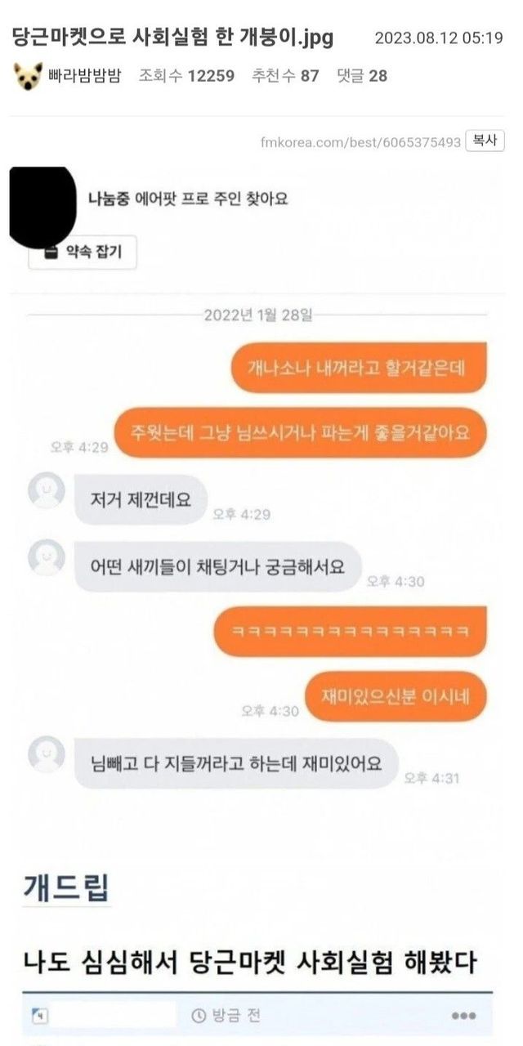The image size is (523, 1046).
Task: Click chat avatar beside 어떤 새끼들이 message
Action: (x=47, y=558)
